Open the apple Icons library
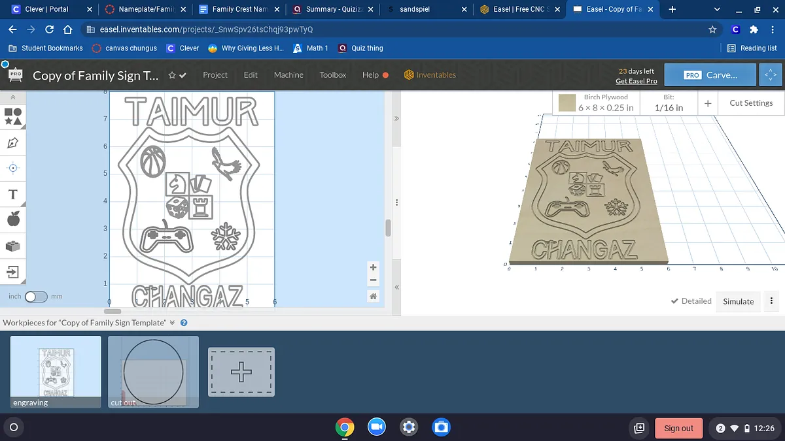This screenshot has width=785, height=441. [x=13, y=220]
